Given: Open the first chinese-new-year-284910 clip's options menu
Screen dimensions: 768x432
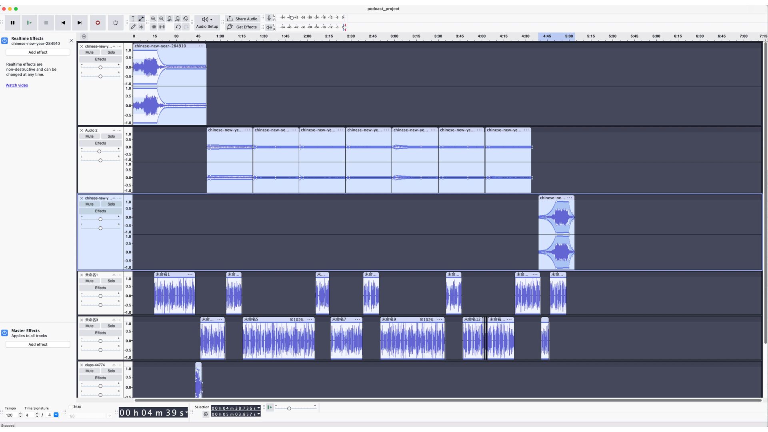Looking at the screenshot, I should click(x=201, y=46).
